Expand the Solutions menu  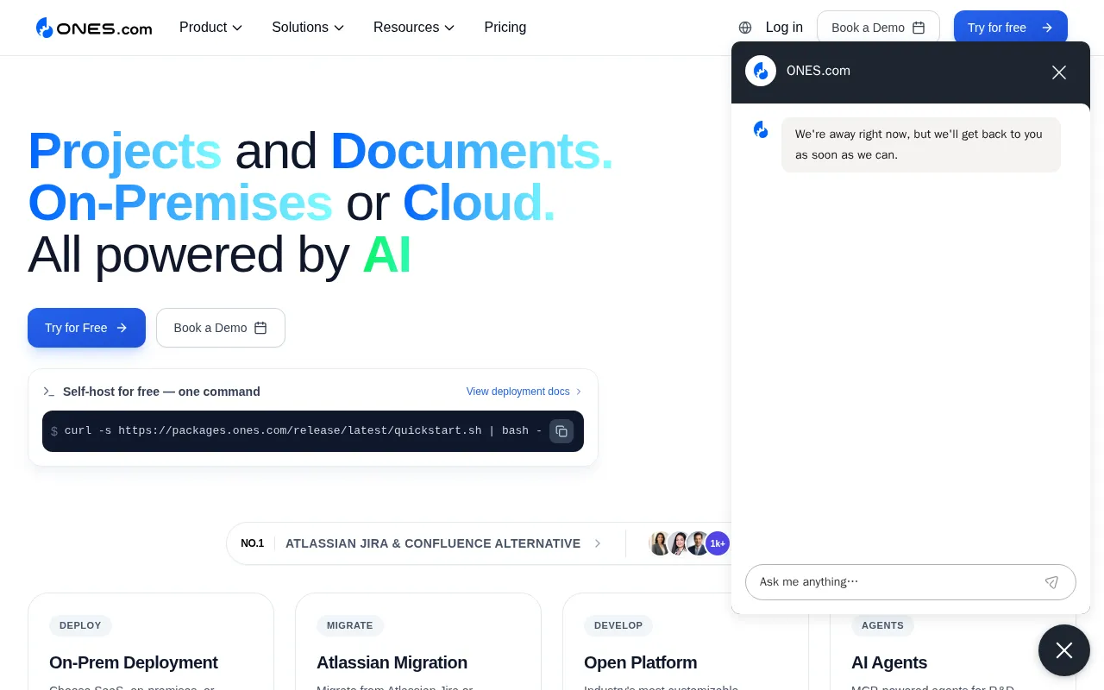click(x=308, y=28)
